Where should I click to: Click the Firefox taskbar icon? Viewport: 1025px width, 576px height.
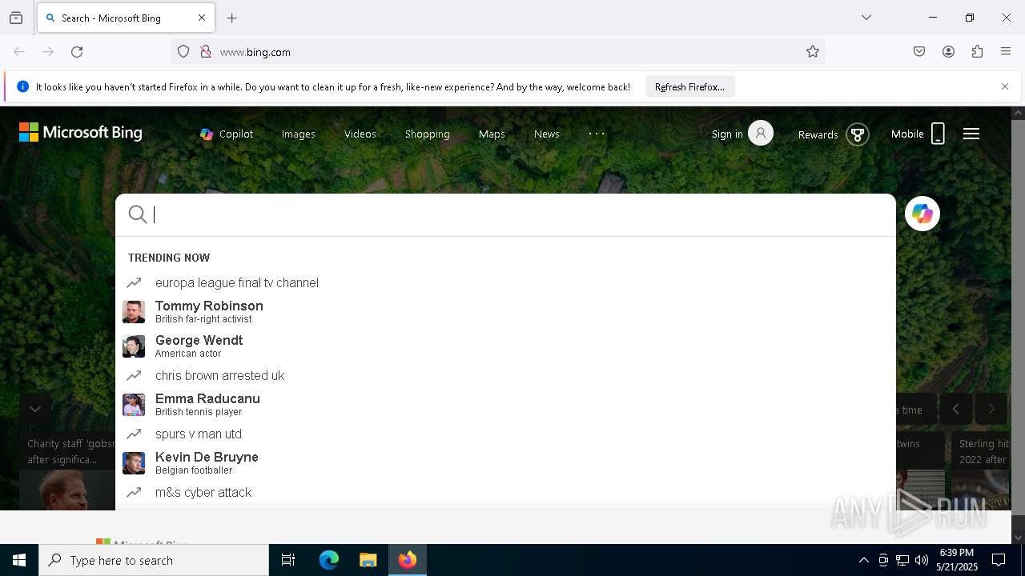[x=408, y=560]
